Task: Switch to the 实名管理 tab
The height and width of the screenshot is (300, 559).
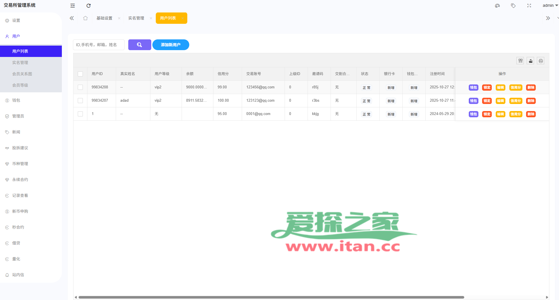Action: (136, 18)
